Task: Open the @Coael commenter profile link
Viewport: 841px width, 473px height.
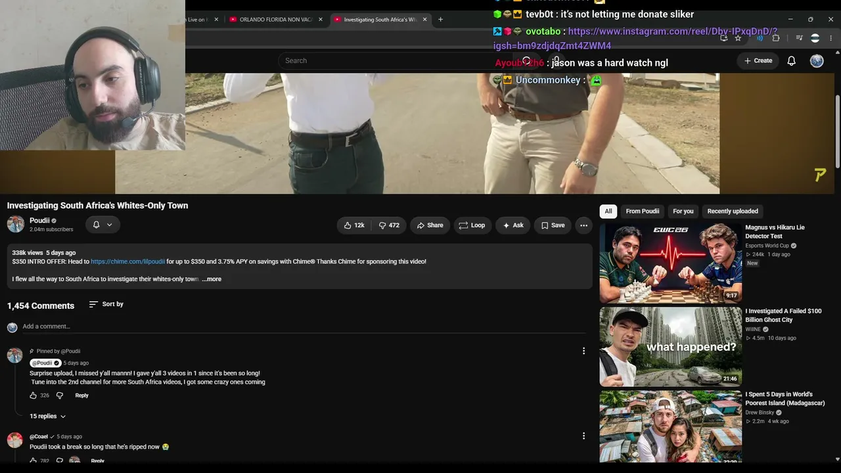Action: pos(39,437)
